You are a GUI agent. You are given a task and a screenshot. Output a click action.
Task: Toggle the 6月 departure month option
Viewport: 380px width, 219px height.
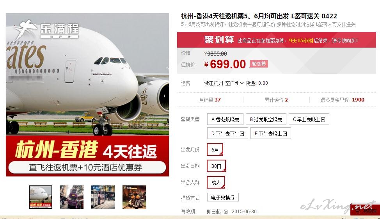coord(215,150)
